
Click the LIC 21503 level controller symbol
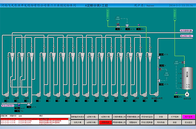pyautogui.click(x=176, y=63)
